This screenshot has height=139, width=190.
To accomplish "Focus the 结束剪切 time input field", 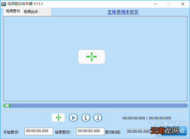I will [x=90, y=131].
